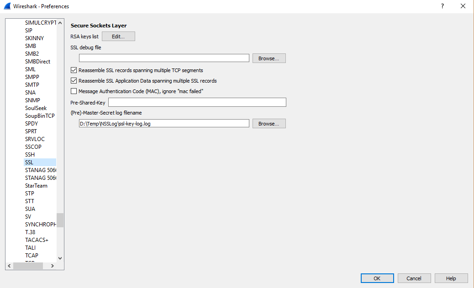Select SMTP protocol in the list
This screenshot has height=288, width=474.
tap(32, 85)
